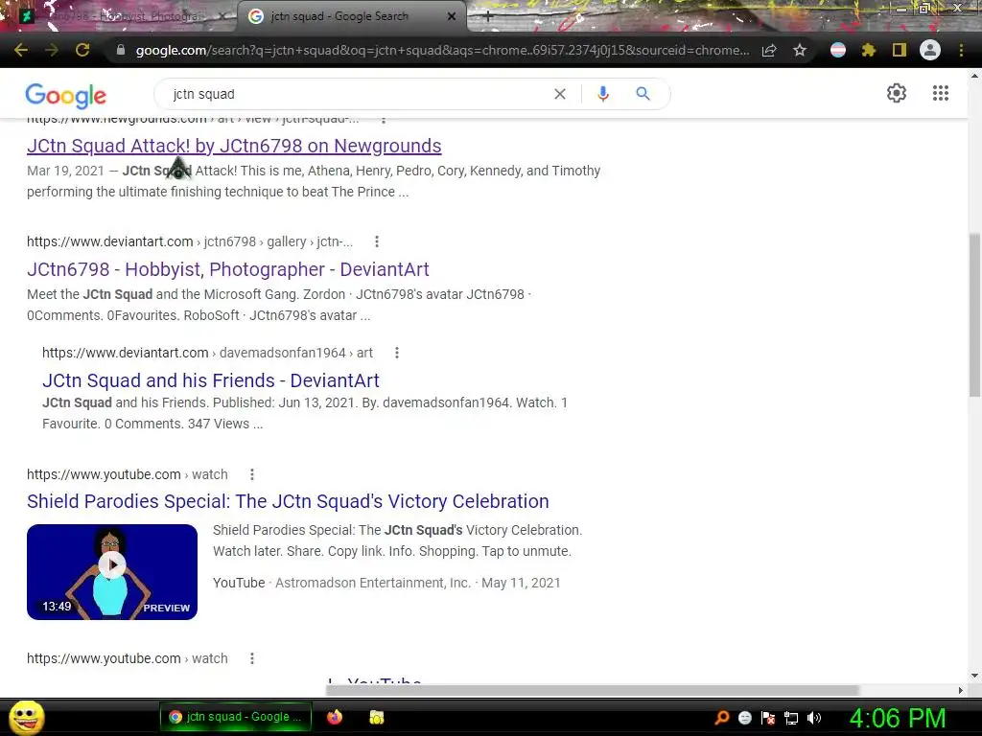This screenshot has height=736, width=982.
Task: Click the scroll down arrow
Action: tap(974, 676)
